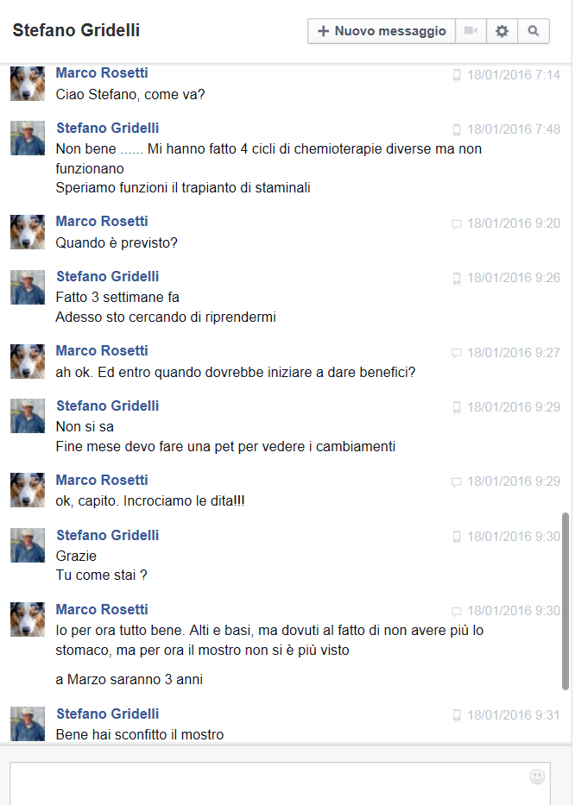Click the Nuovo messaggio button
This screenshot has height=805, width=575.
click(x=382, y=31)
